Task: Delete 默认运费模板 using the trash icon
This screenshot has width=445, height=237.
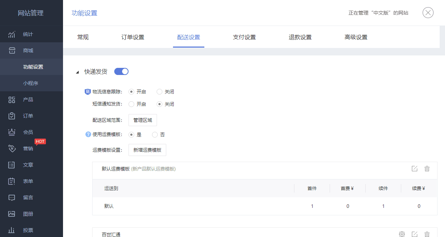Action: point(427,169)
